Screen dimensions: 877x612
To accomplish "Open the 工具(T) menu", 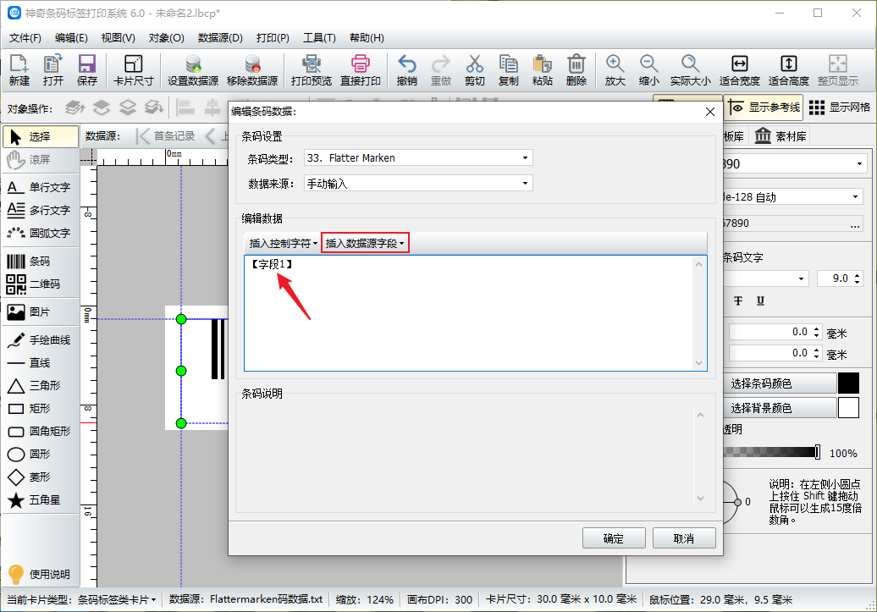I will coord(319,38).
